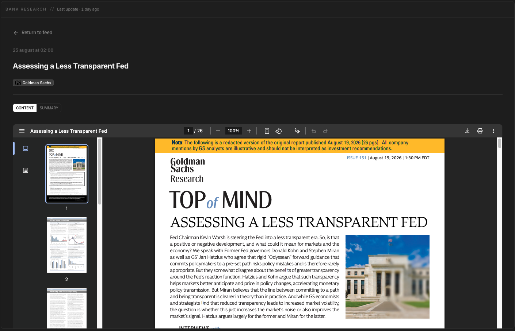
Task: Click the '/ 26' total pages label
Action: click(x=198, y=131)
